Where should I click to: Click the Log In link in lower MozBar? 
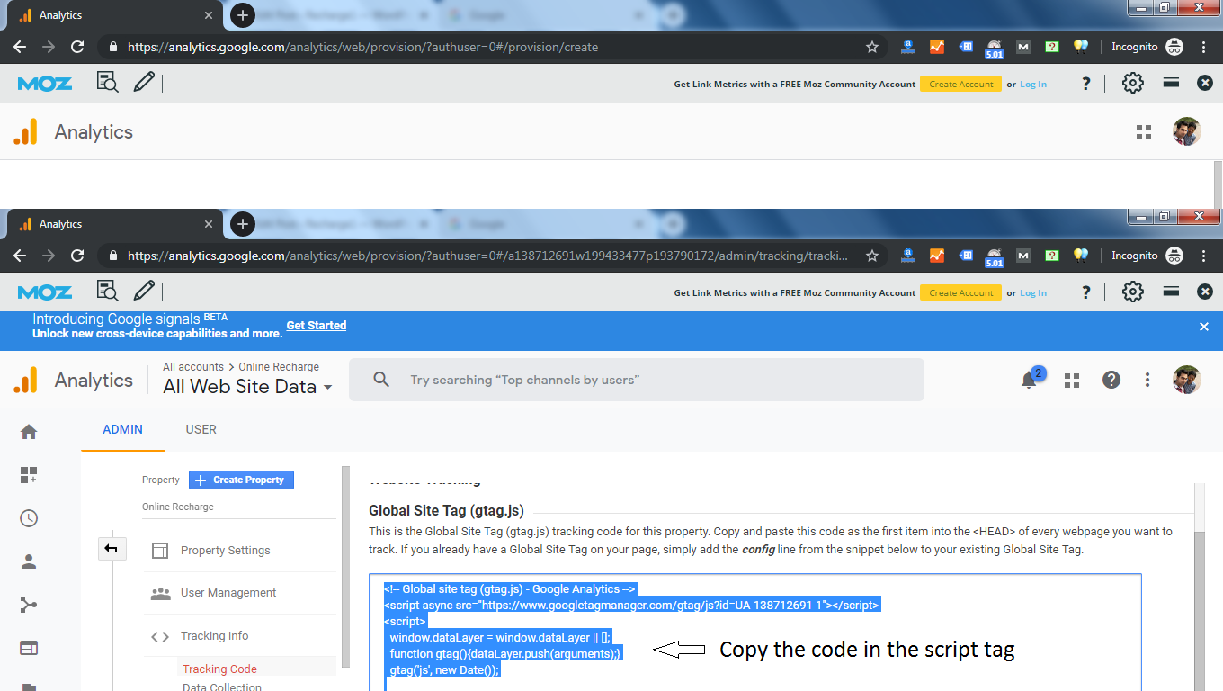(1033, 292)
